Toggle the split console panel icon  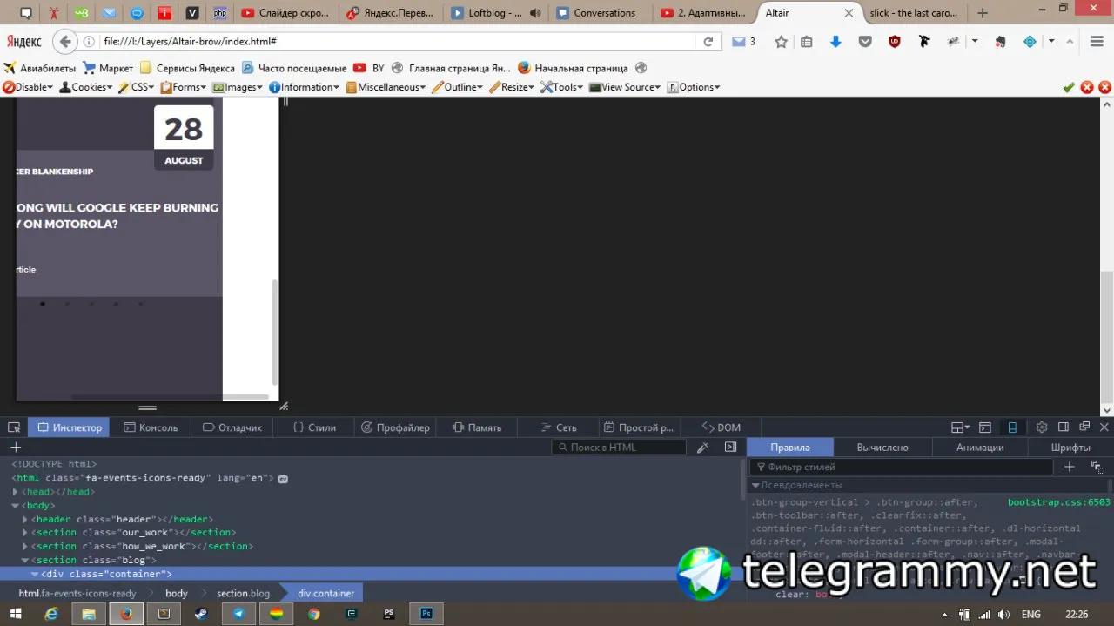[x=985, y=427]
